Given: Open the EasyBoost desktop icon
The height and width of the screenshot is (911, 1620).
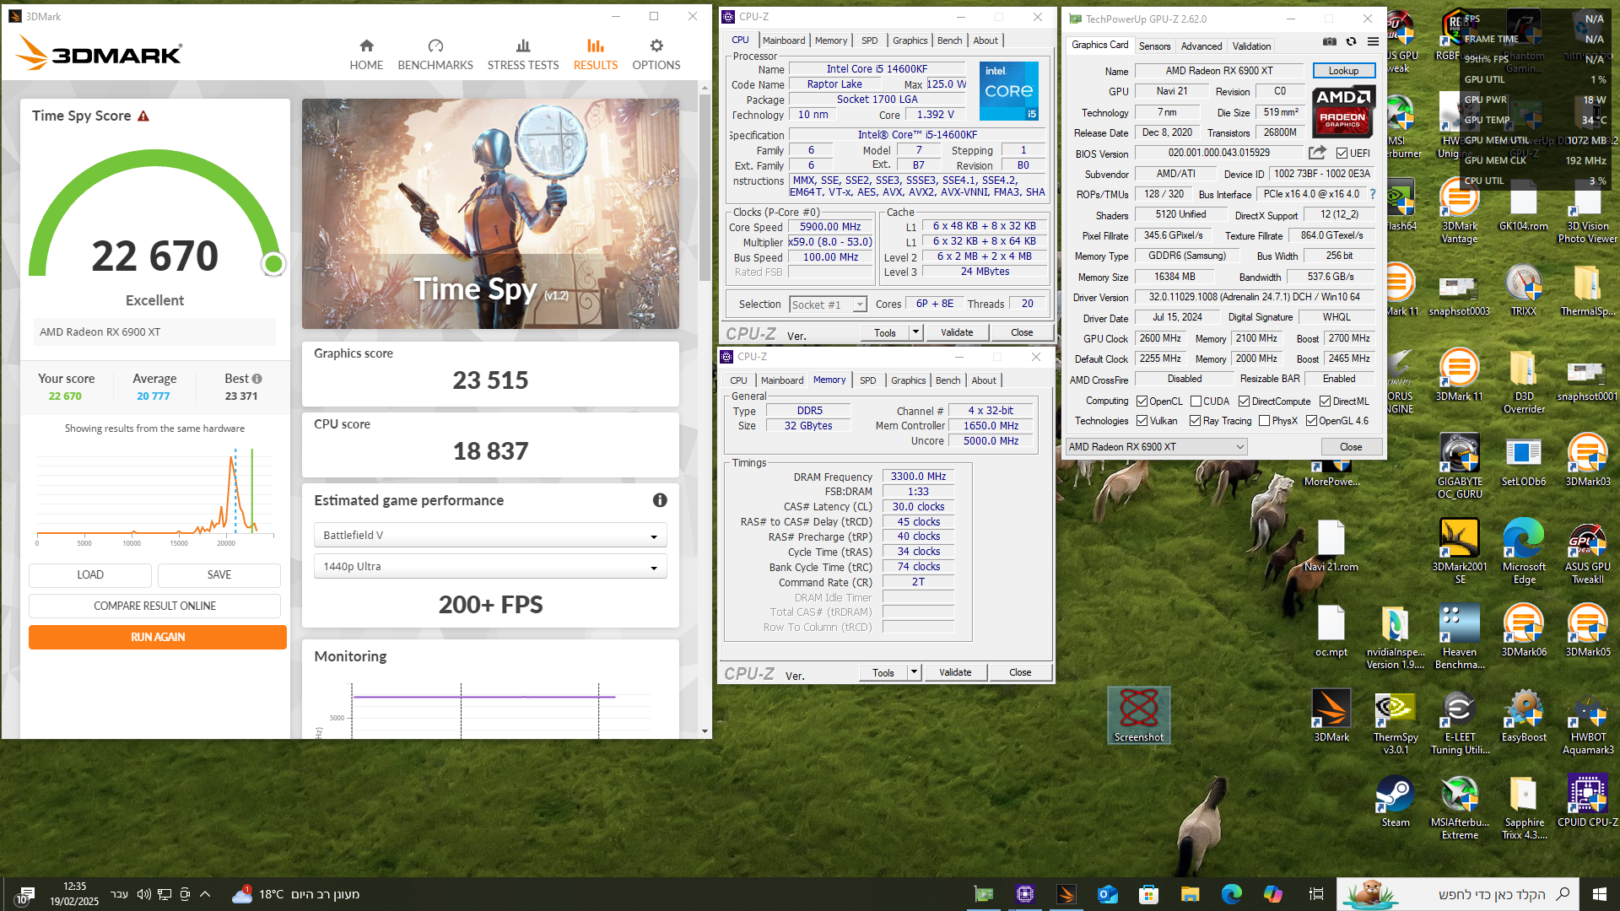Looking at the screenshot, I should click(1524, 716).
